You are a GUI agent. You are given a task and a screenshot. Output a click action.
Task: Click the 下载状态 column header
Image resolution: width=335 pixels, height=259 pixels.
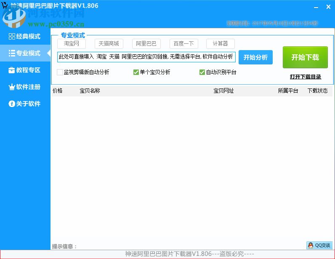coord(317,91)
